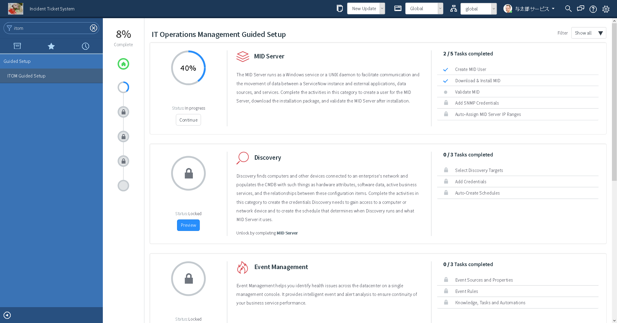
Task: Open the Show all filter dropdown
Action: click(x=588, y=33)
